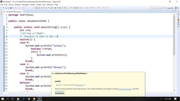Select the Eclipse IDE taskbar icon
Image resolution: width=180 pixels, height=101 pixels.
coord(39,99)
